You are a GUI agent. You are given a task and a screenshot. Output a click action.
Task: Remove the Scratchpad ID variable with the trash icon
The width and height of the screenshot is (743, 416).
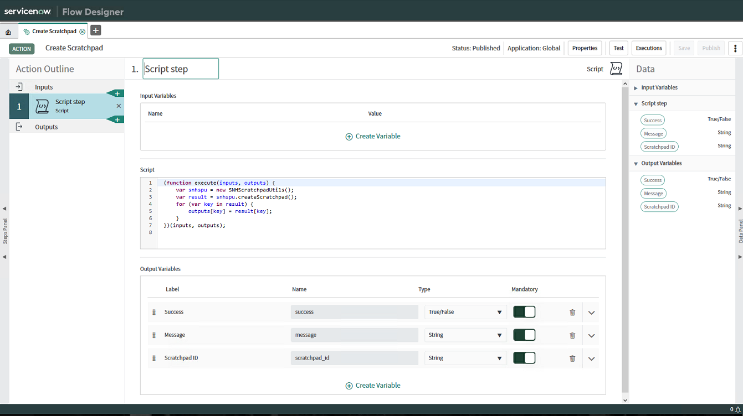[572, 358]
